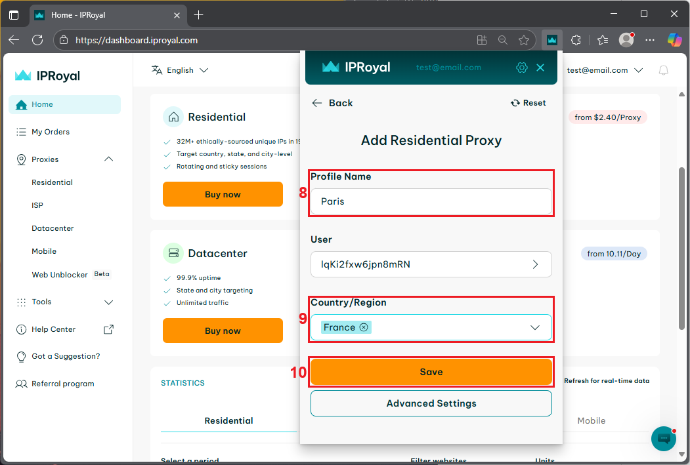Open browser favorites list icon
The image size is (690, 465).
coord(603,40)
